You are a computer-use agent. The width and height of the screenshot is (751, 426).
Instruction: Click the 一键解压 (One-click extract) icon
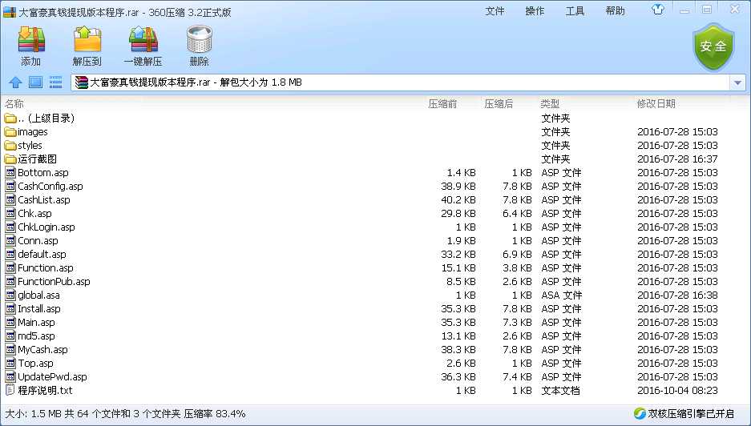pos(143,40)
